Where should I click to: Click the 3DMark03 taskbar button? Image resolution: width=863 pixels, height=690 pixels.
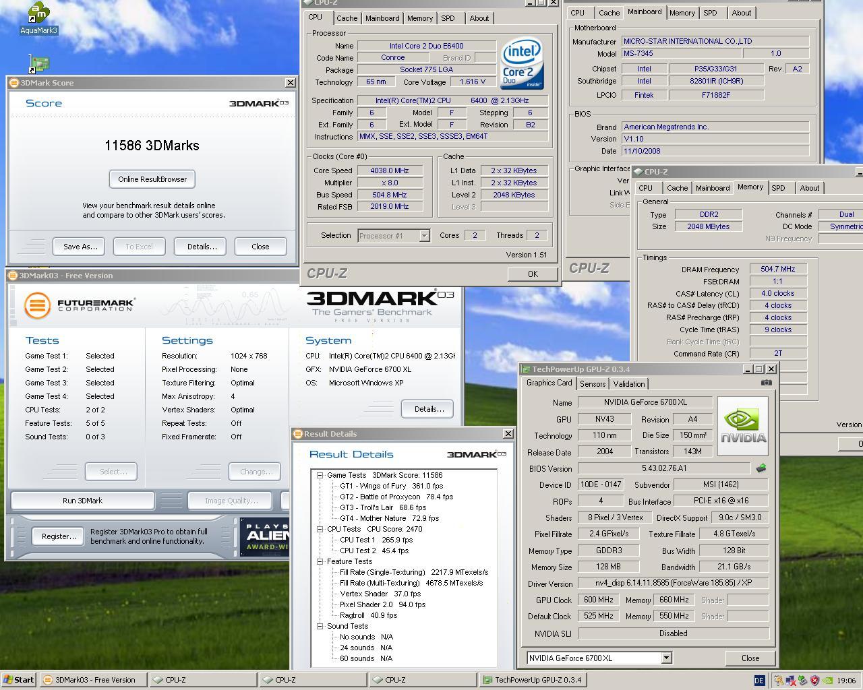(93, 680)
